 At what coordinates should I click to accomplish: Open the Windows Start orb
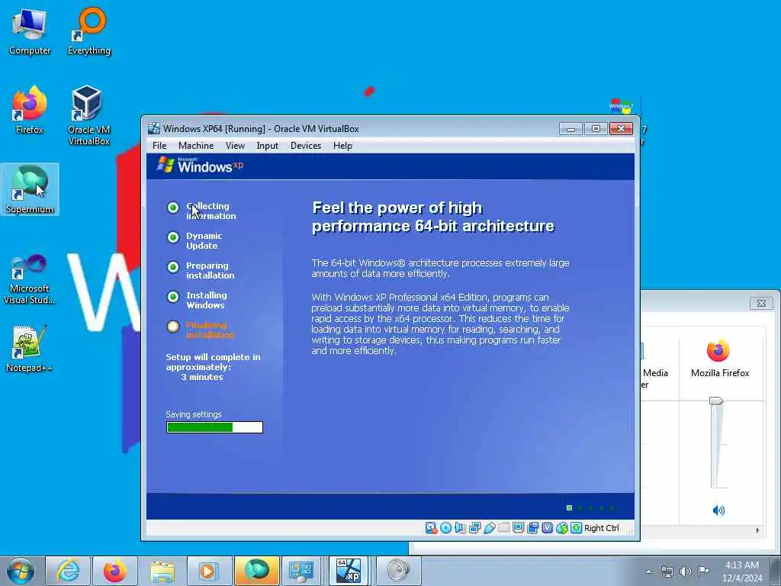pos(21,571)
